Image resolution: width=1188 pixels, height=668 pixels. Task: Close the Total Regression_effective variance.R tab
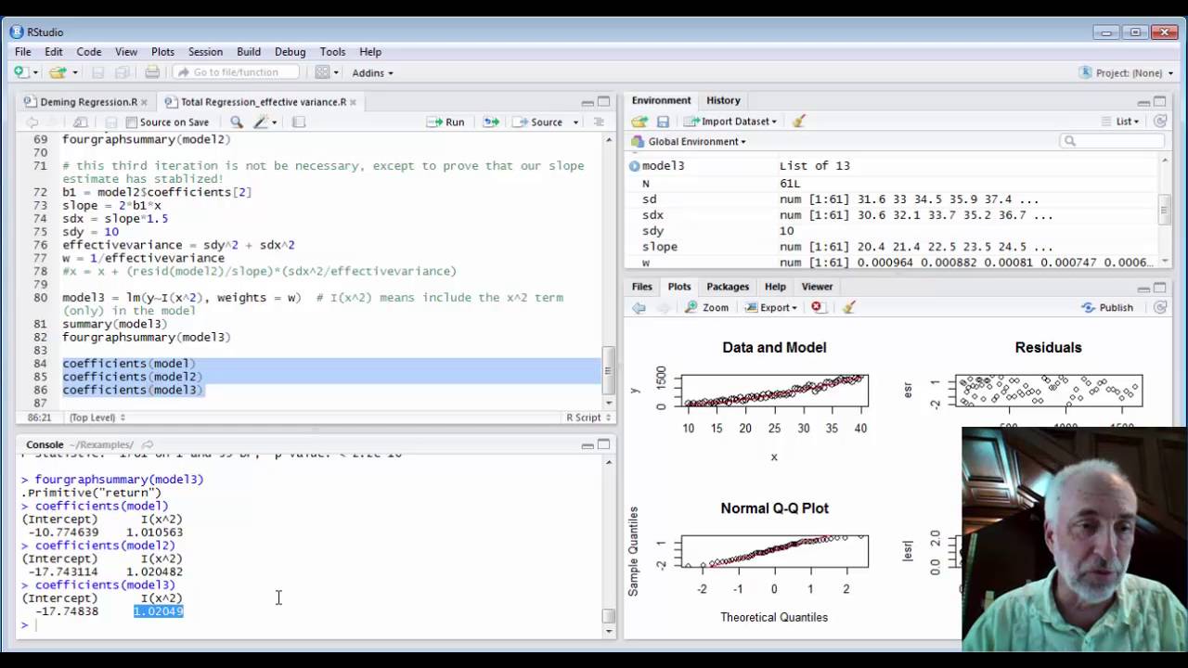point(353,102)
